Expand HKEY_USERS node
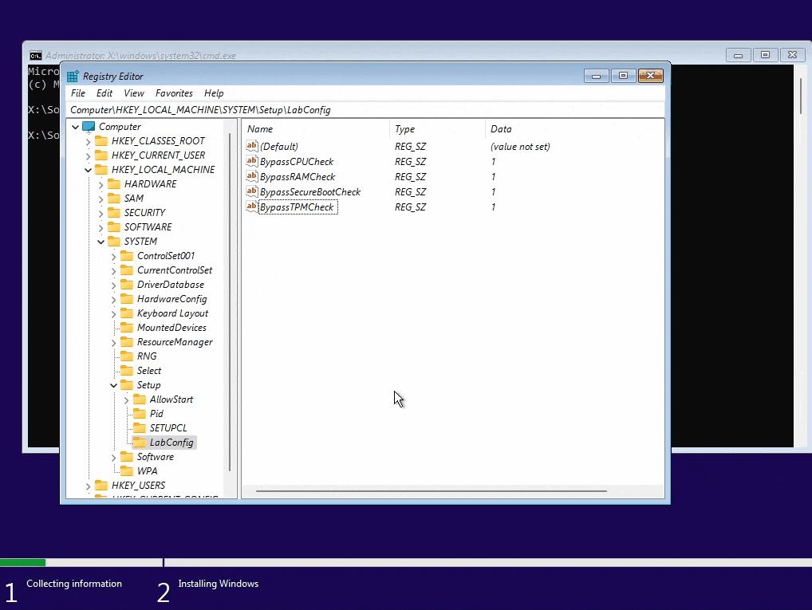Viewport: 812px width, 610px height. coord(88,486)
